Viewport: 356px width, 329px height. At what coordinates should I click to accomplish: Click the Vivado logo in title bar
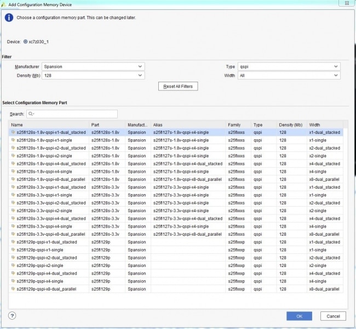4,4
